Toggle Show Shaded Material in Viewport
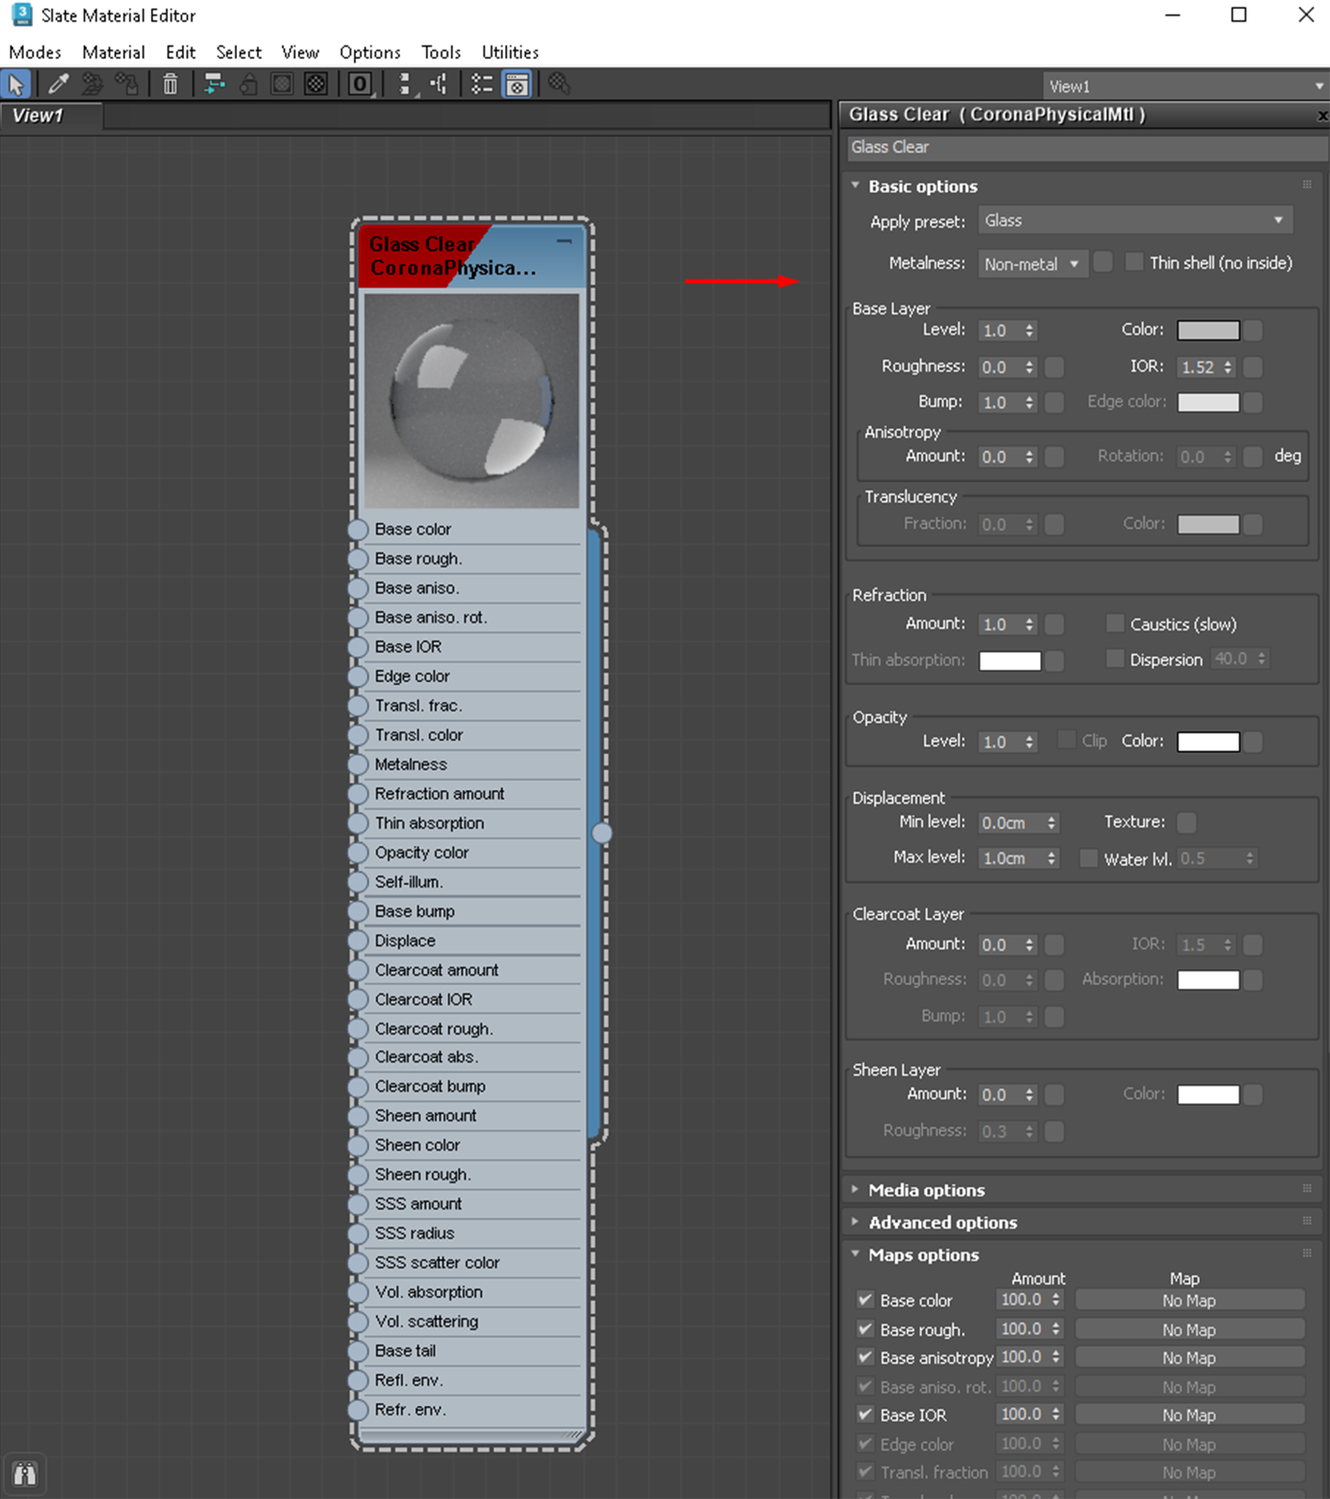The width and height of the screenshot is (1330, 1499). click(282, 84)
